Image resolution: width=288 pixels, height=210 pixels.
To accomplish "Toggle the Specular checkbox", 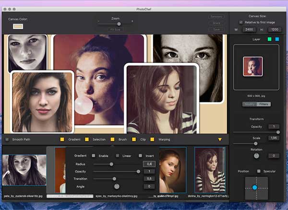I will 259,171.
